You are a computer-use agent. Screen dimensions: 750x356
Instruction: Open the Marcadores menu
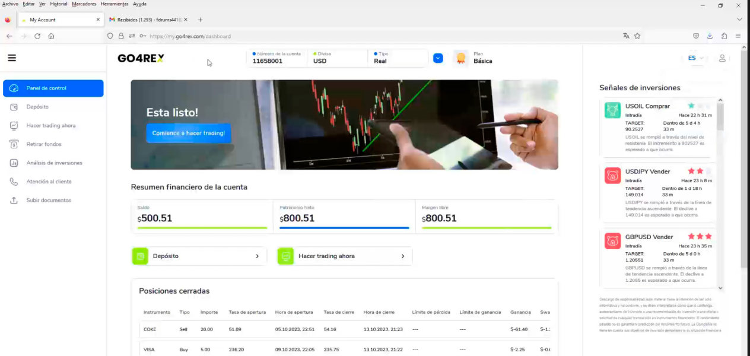[84, 4]
